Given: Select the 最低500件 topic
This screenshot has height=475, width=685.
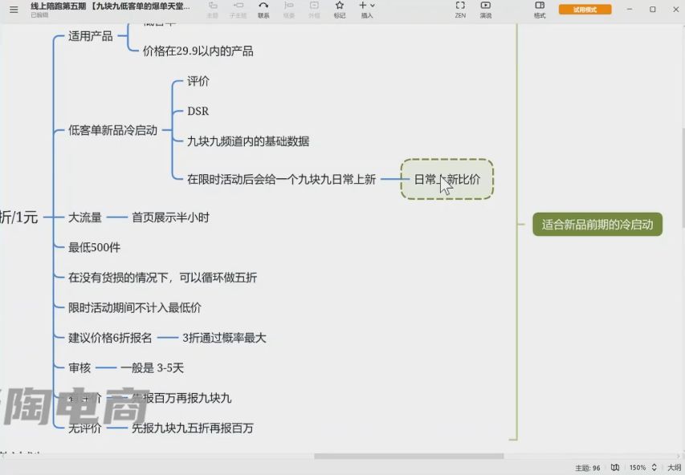Looking at the screenshot, I should [94, 248].
